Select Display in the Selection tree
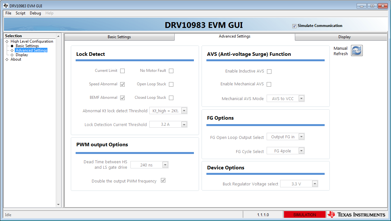 pyautogui.click(x=22, y=55)
